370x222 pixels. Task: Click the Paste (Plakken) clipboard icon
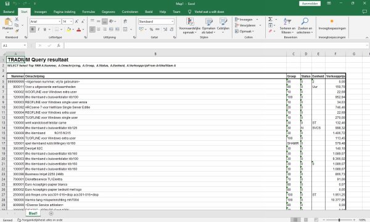pos(8,22)
